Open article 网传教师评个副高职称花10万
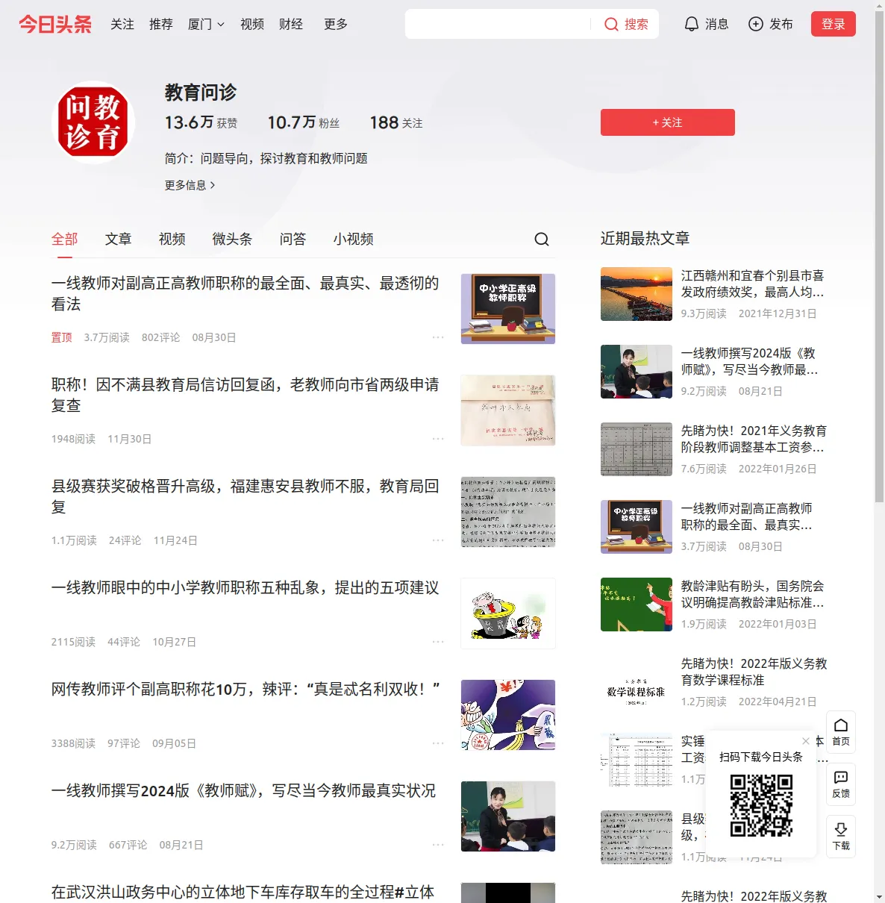This screenshot has width=885, height=903. [x=246, y=689]
